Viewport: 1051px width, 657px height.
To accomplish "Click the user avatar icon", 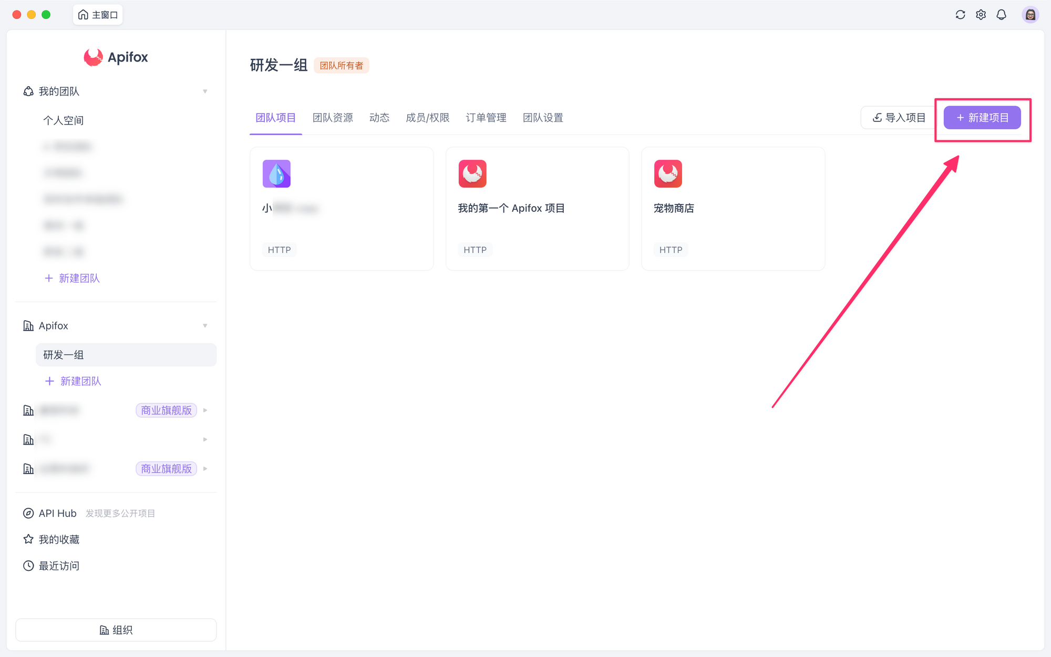I will [1030, 15].
